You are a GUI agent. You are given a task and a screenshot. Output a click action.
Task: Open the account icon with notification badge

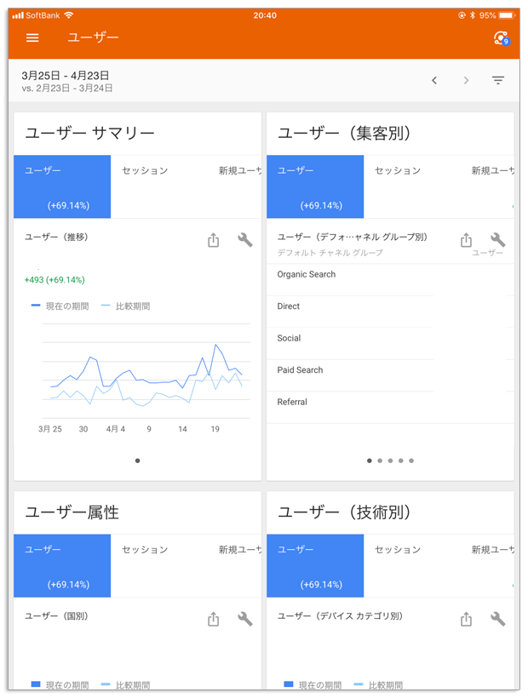[502, 37]
